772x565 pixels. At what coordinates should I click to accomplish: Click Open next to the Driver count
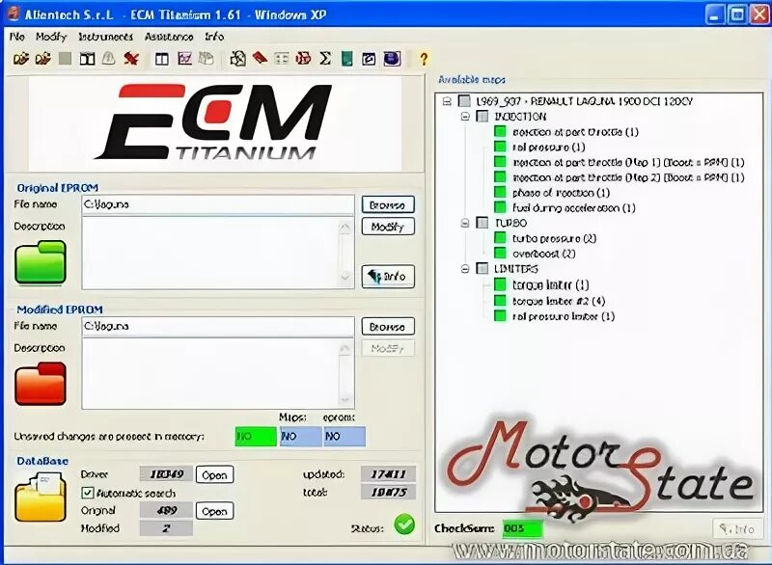(x=214, y=475)
